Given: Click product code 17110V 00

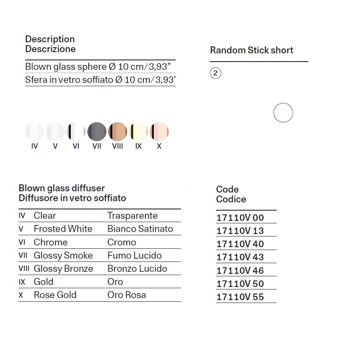Looking at the screenshot, I should (240, 218).
